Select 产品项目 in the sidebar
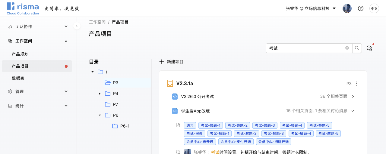This screenshot has width=386, height=154. click(x=37, y=66)
